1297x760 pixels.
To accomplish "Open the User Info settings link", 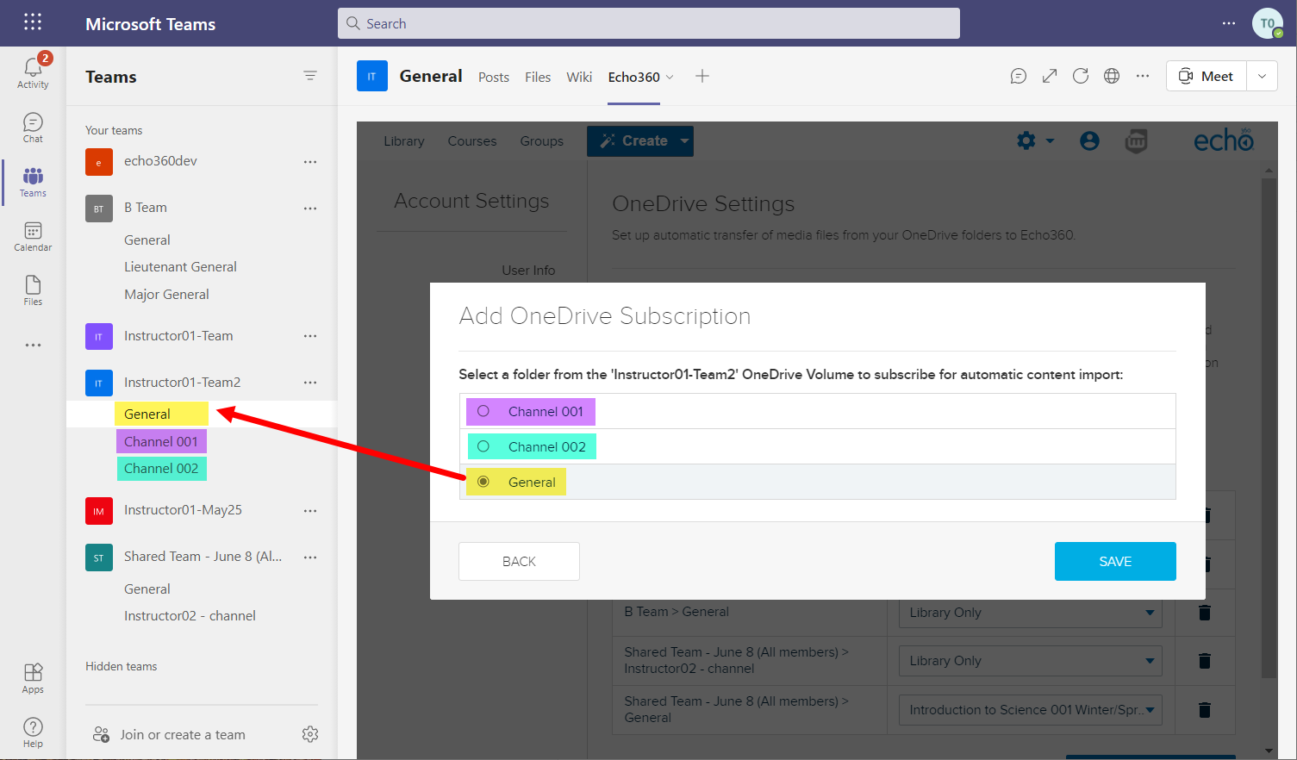I will (x=528, y=270).
